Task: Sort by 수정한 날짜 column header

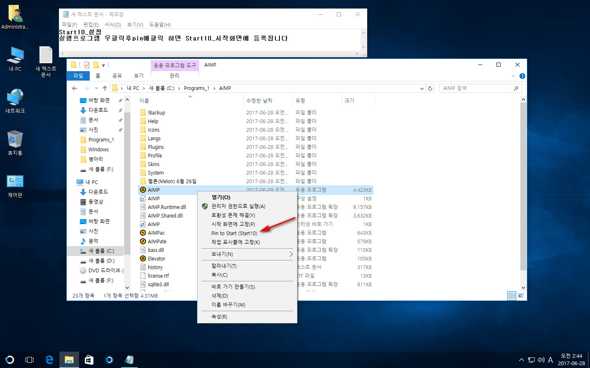Action: [x=268, y=101]
